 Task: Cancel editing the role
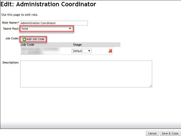[x=152, y=133]
